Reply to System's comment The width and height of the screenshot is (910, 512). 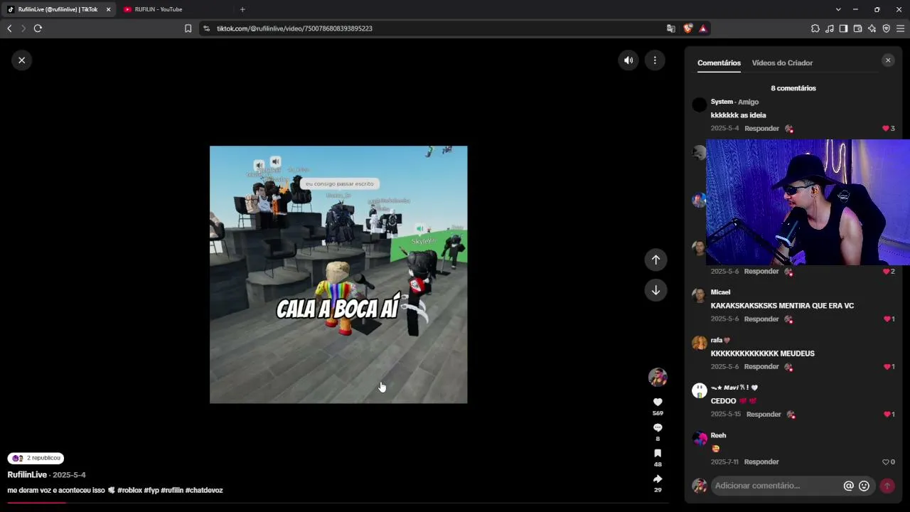(x=761, y=129)
